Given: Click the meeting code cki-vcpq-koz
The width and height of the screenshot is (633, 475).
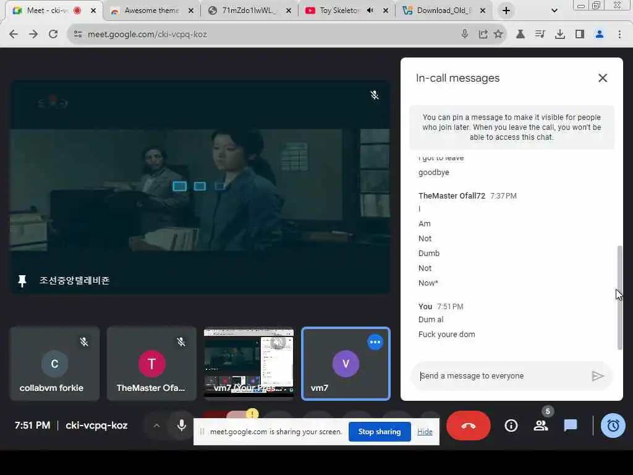Looking at the screenshot, I should (96, 426).
